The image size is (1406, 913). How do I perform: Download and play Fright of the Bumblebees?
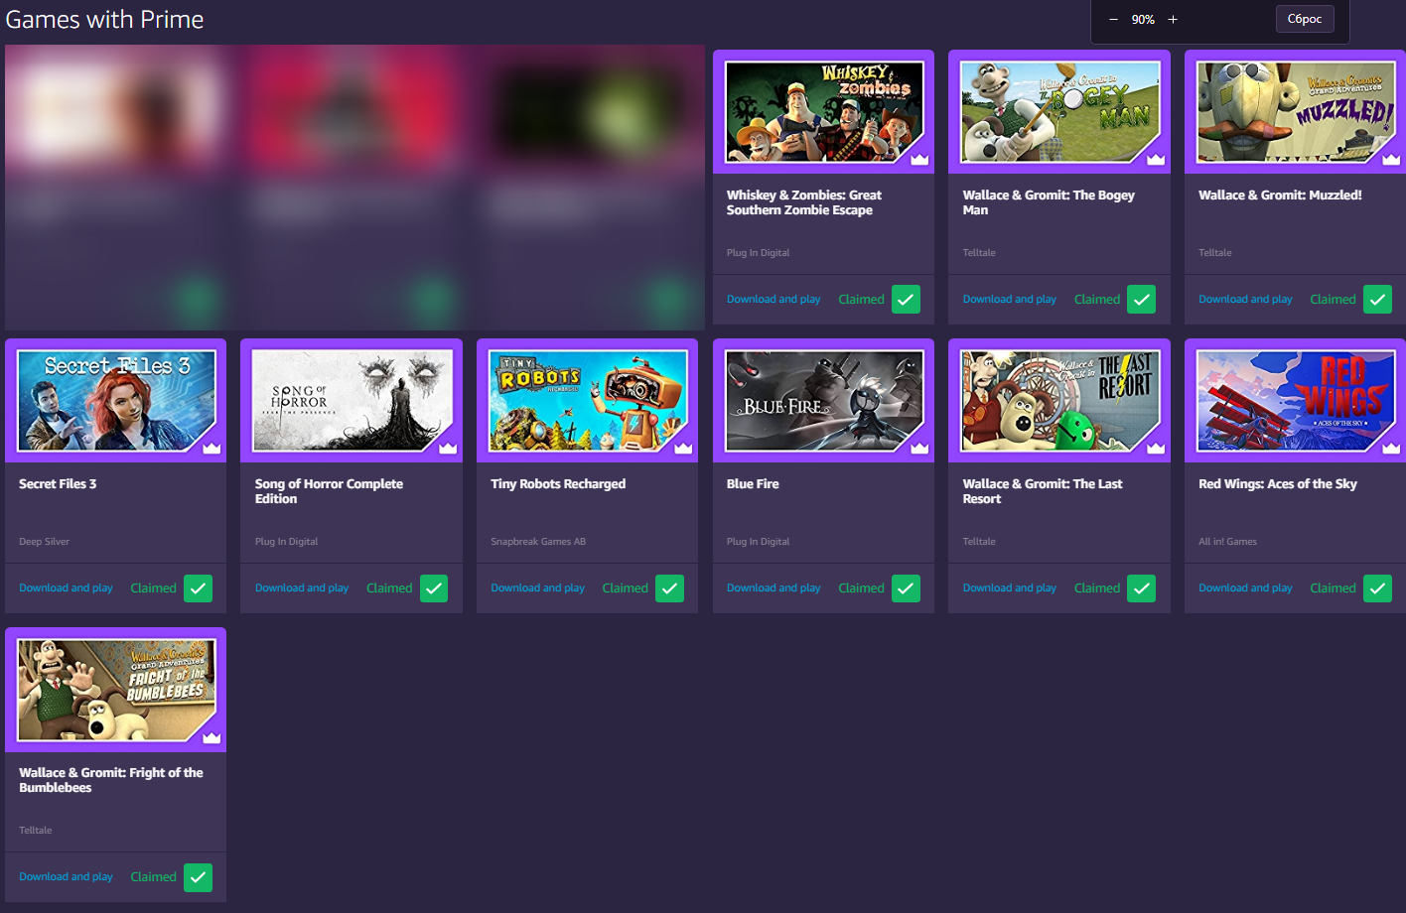tap(66, 877)
